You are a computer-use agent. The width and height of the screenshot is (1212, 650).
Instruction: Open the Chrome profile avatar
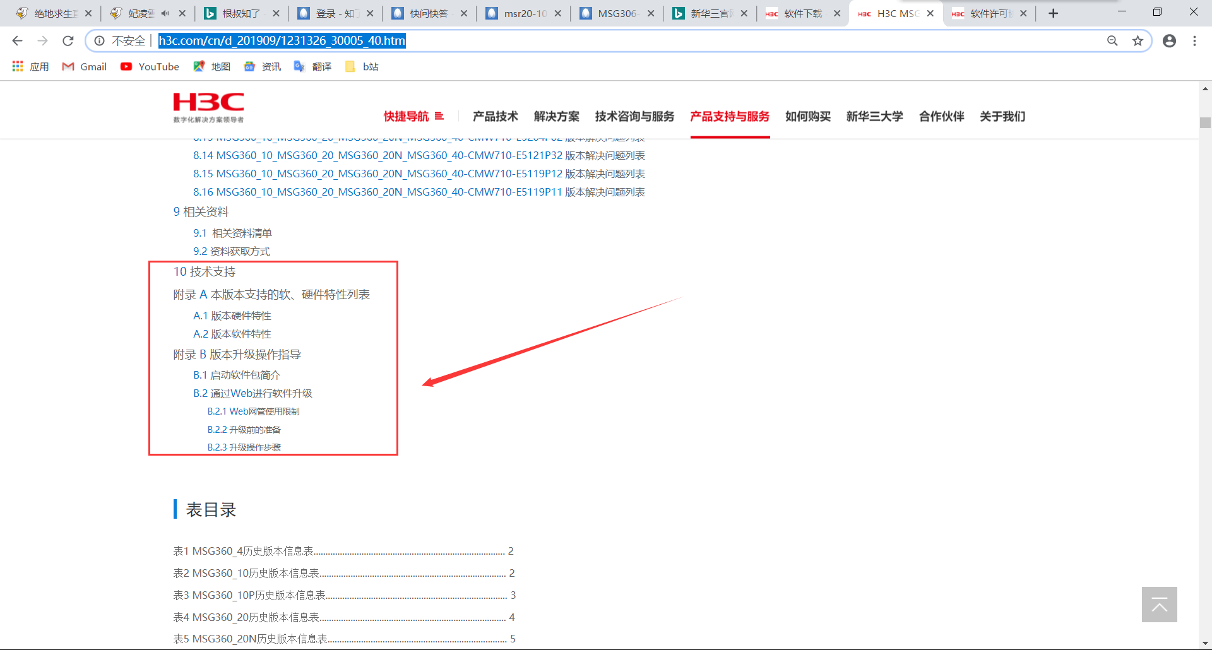coord(1169,41)
